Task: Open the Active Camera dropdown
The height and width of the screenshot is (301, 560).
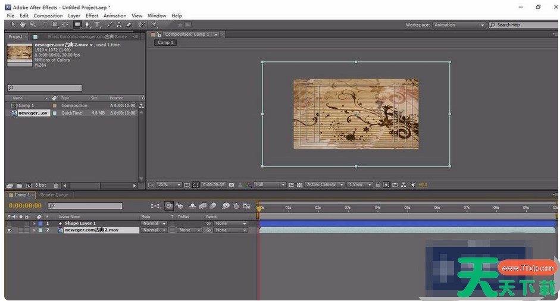Action: click(324, 185)
